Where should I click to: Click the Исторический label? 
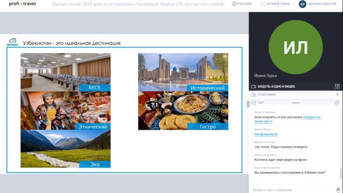pyautogui.click(x=207, y=88)
